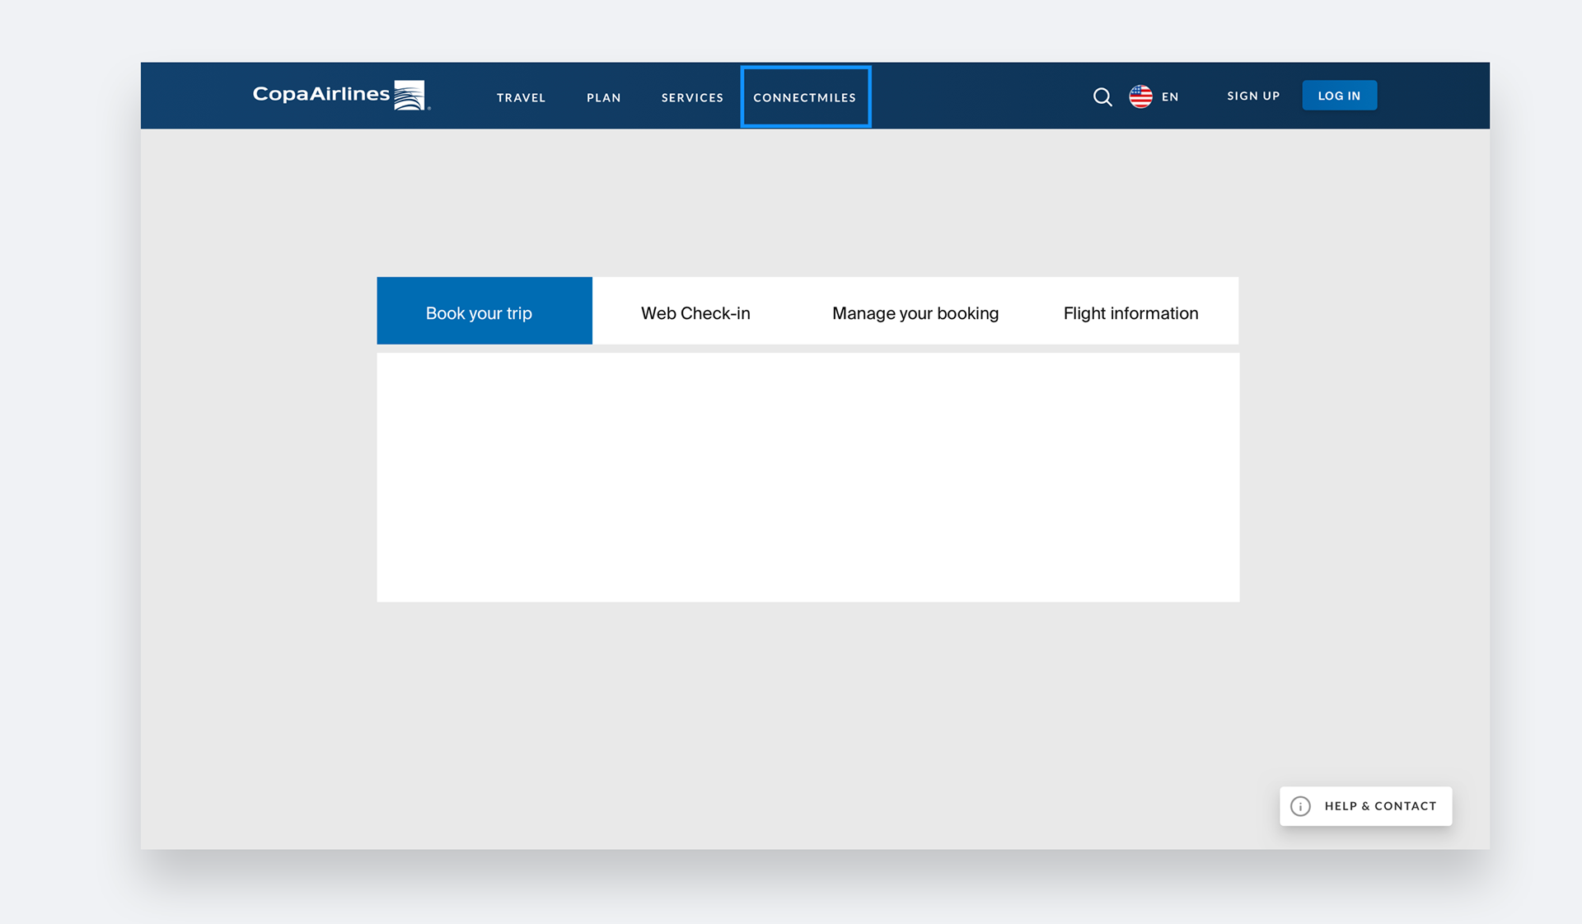Open the Plan menu
1582x924 pixels.
pos(604,97)
